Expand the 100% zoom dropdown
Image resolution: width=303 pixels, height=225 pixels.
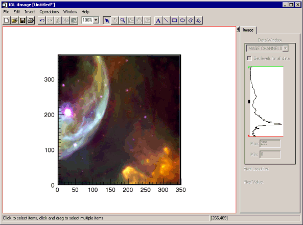click(96, 20)
